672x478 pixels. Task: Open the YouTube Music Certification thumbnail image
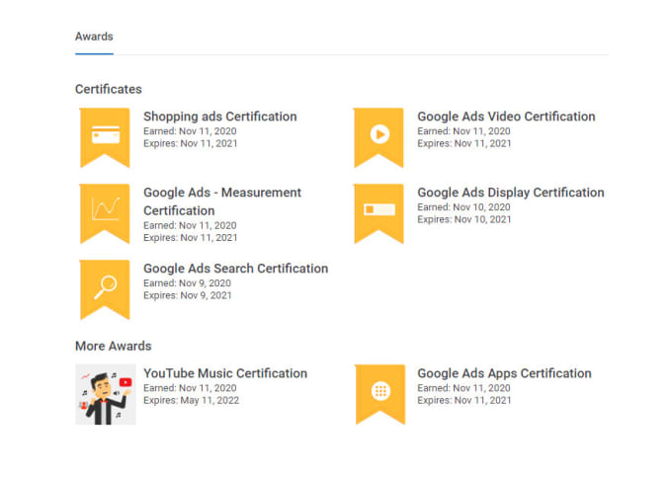click(x=106, y=394)
